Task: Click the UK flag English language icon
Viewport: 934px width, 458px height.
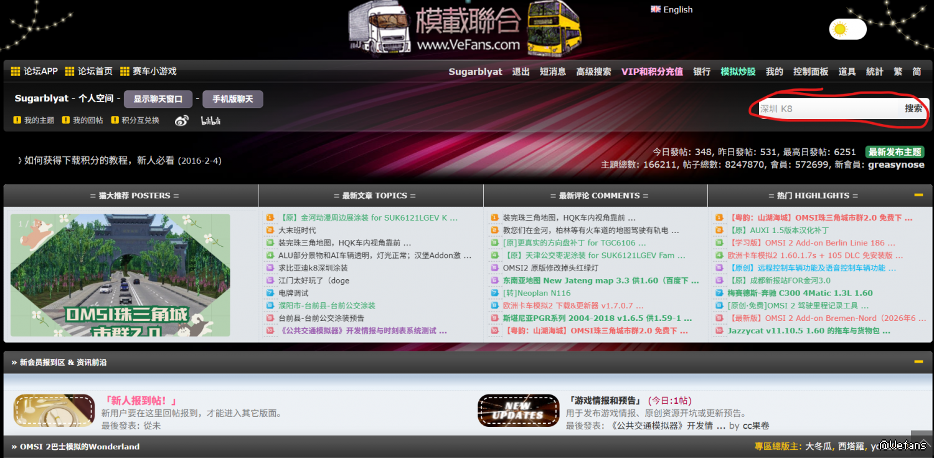Action: (x=655, y=9)
